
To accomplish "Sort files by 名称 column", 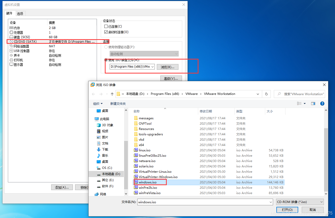I will [x=137, y=111].
